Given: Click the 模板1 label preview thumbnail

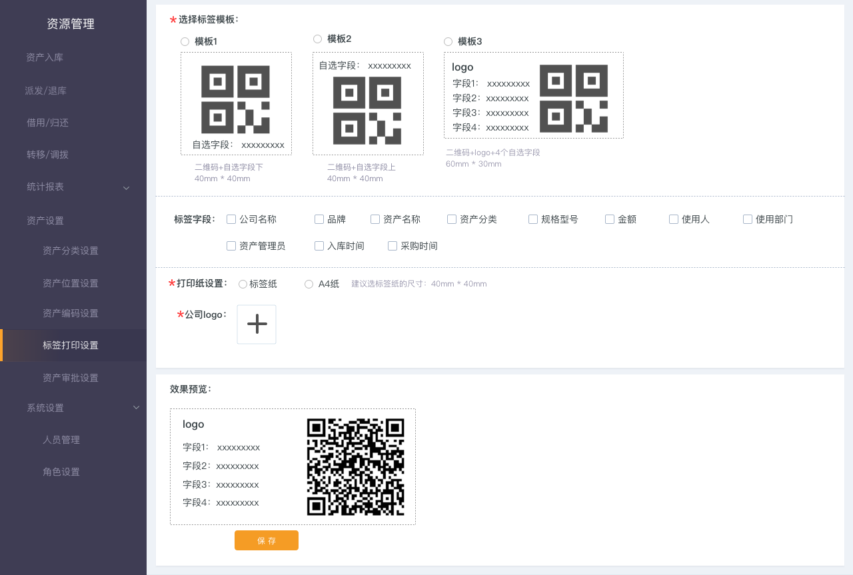Looking at the screenshot, I should [x=236, y=104].
